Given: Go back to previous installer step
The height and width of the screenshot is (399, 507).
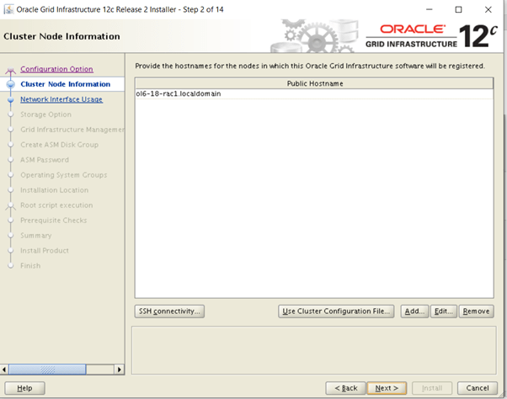Looking at the screenshot, I should (x=346, y=388).
